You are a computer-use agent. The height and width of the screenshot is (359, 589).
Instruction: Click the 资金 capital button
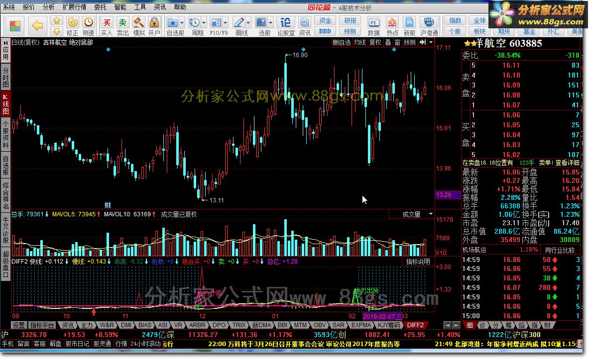pos(325,20)
